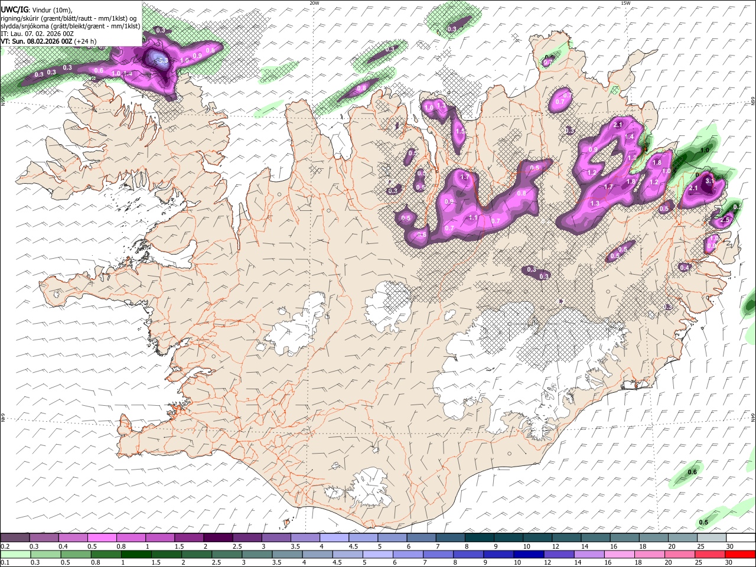
Task: Click the '0.1' label in the rain legend
Action: click(5, 562)
